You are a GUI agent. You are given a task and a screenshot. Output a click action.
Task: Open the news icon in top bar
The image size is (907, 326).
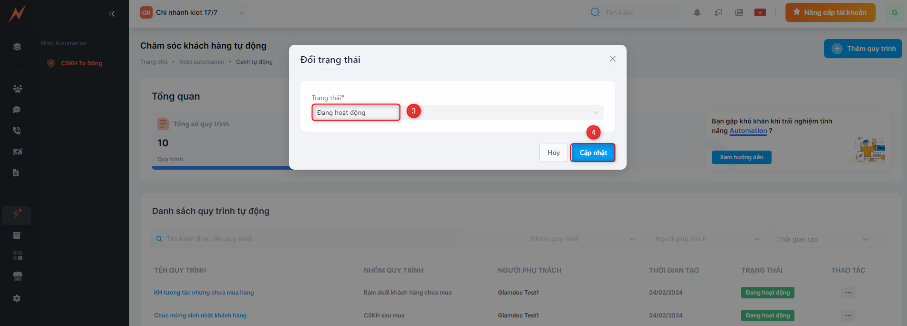point(739,13)
